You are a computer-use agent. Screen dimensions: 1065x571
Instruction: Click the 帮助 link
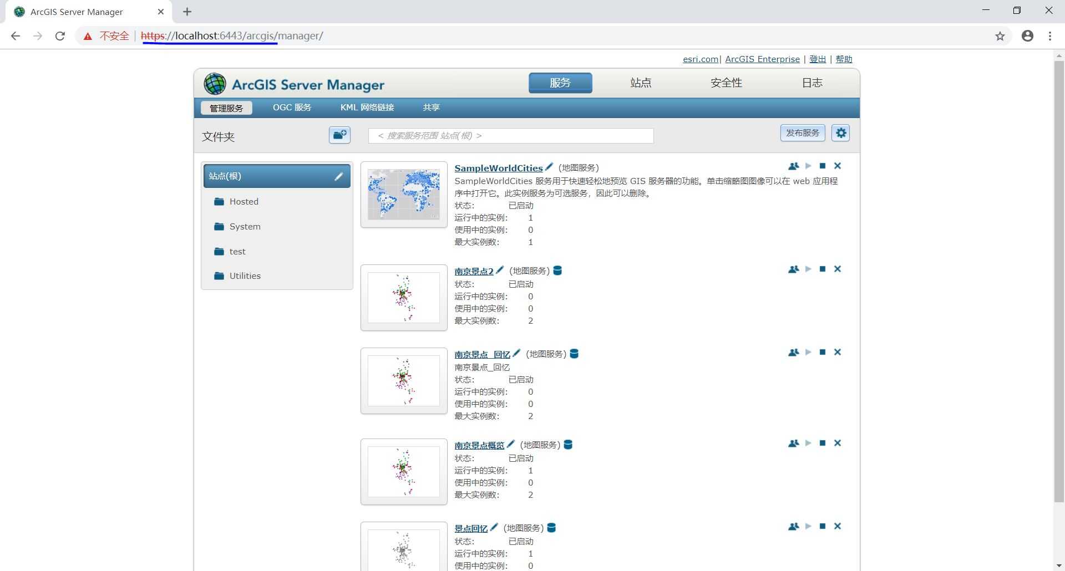(x=844, y=59)
